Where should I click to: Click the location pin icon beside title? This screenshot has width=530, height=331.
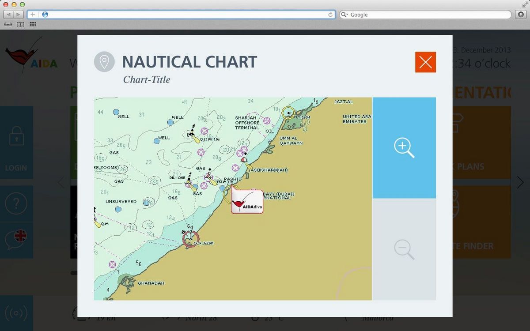tap(104, 62)
